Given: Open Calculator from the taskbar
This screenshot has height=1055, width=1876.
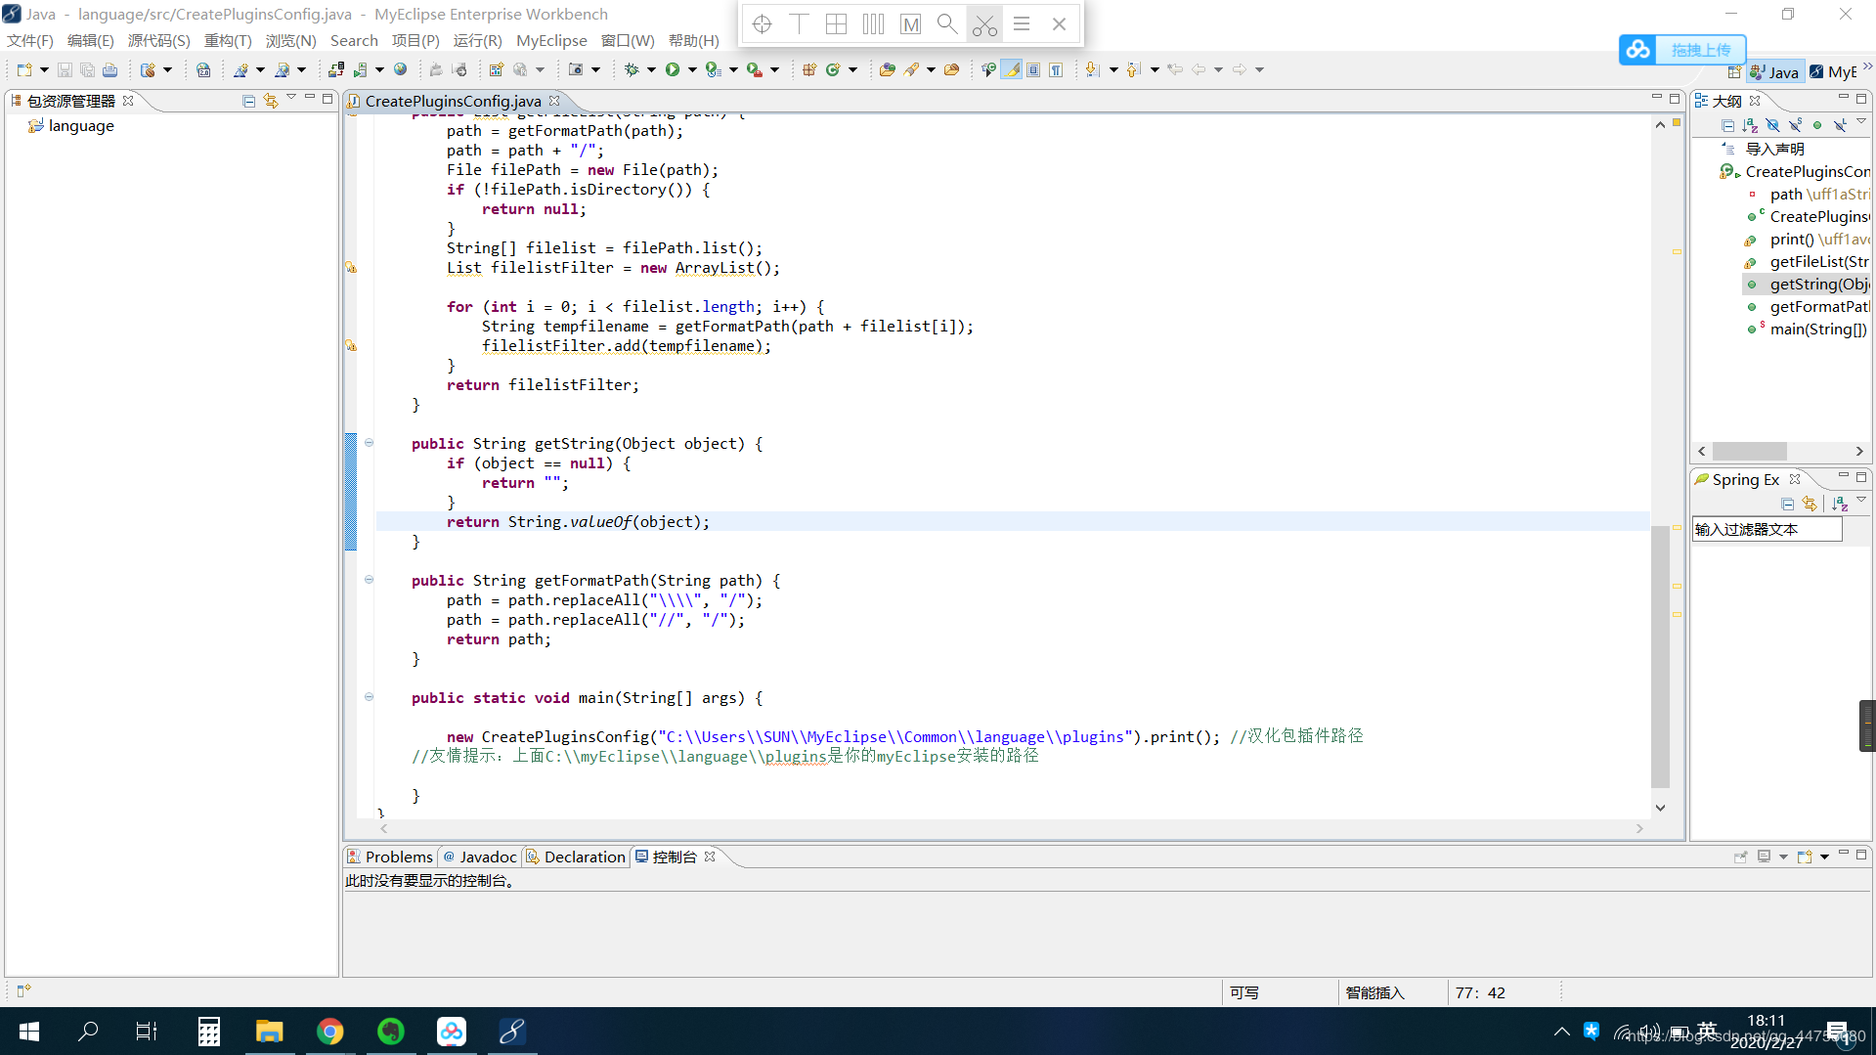Looking at the screenshot, I should pos(208,1032).
